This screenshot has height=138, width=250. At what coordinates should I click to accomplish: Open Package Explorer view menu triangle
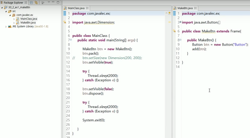pos(49,2)
